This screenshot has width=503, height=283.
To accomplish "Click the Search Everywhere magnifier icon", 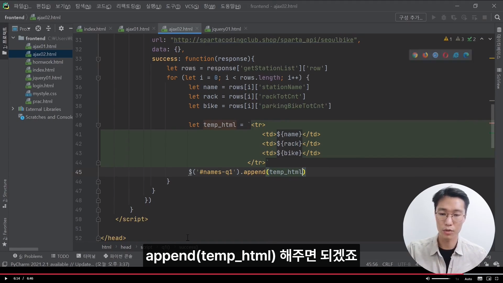I will coord(497,17).
